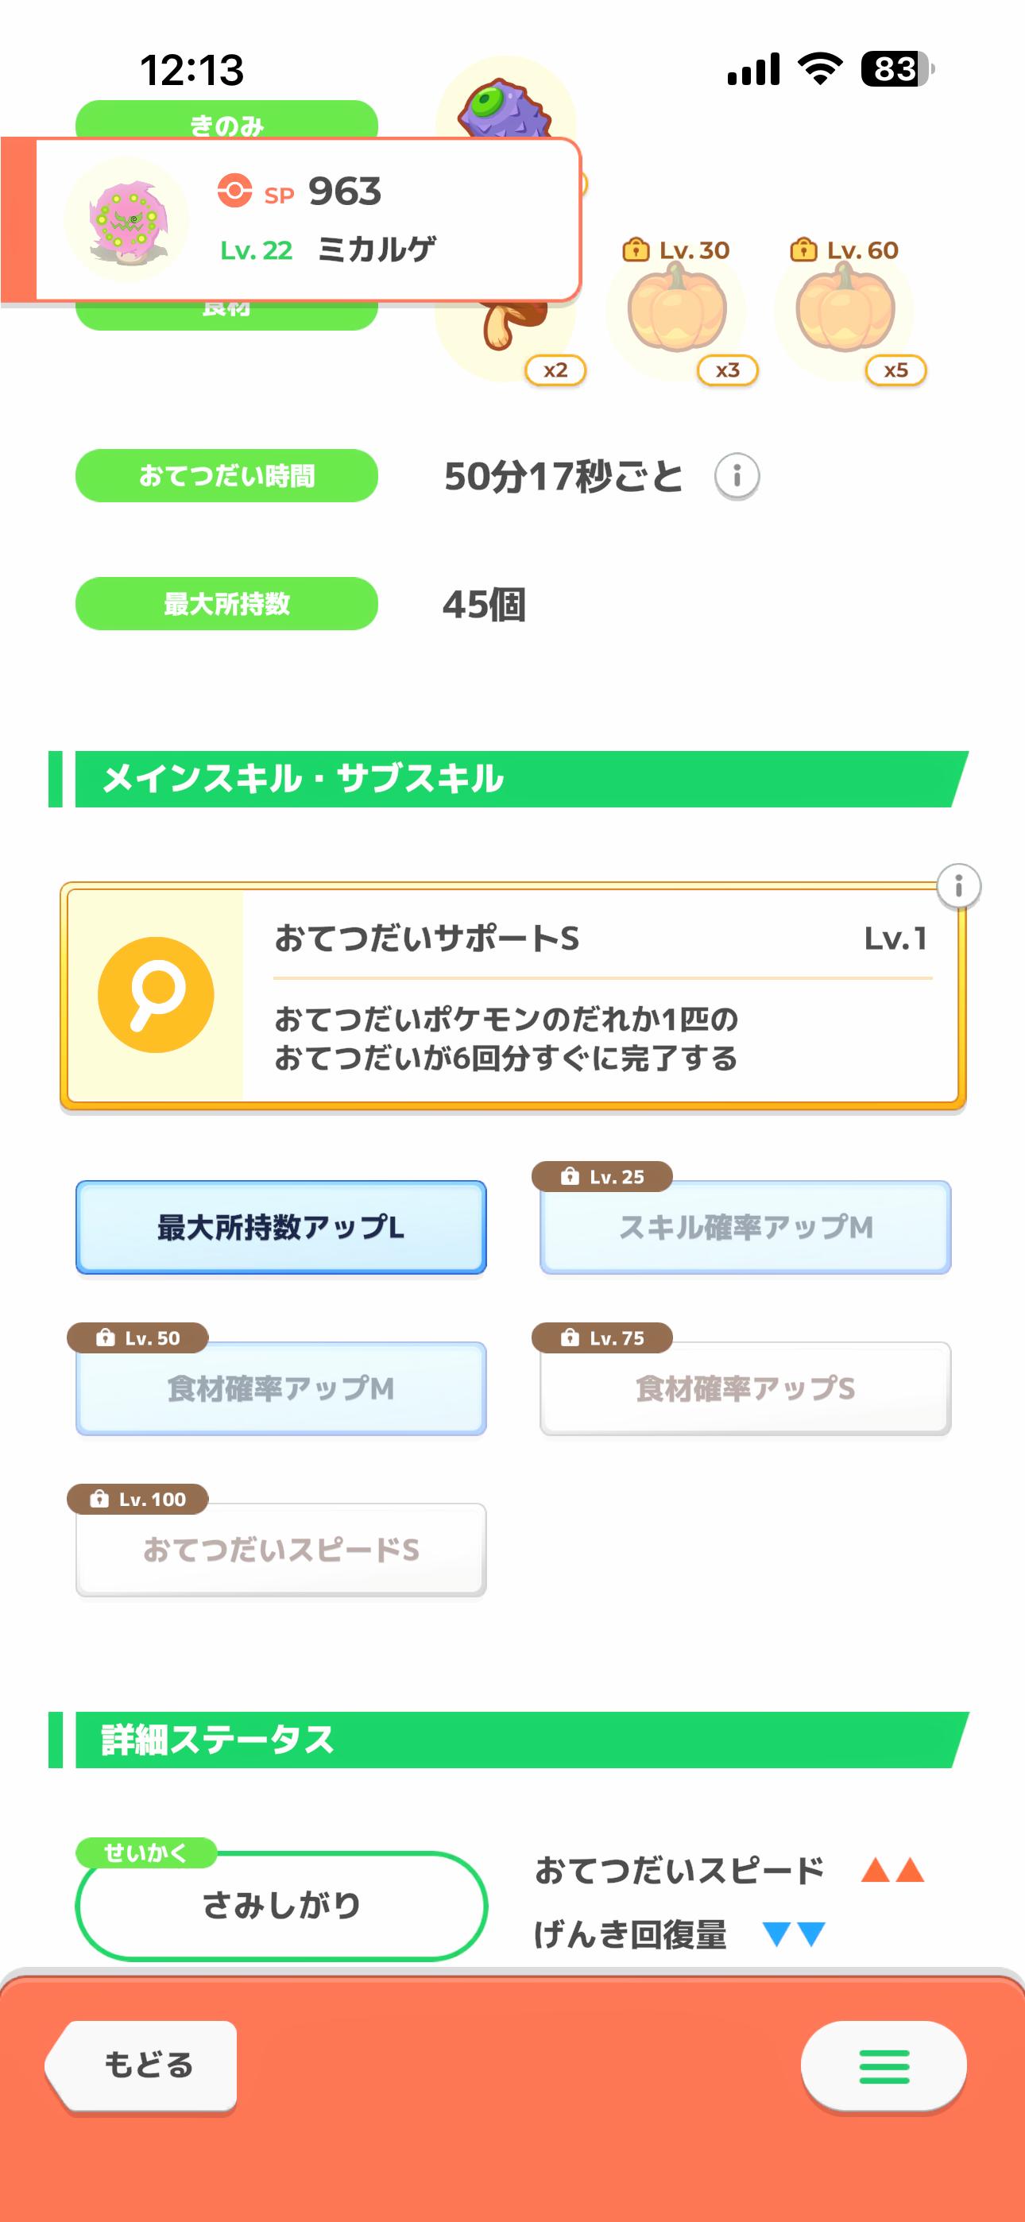Tap the さみしがり nature box
Image resolution: width=1025 pixels, height=2222 pixels.
[x=281, y=1906]
